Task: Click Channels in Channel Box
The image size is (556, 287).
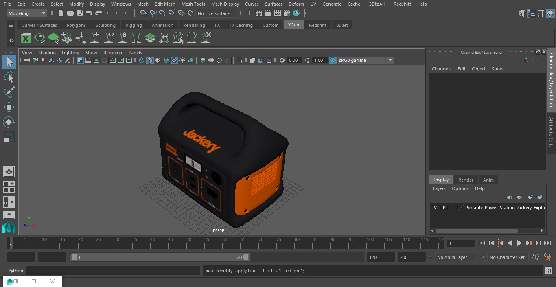Action: point(441,69)
